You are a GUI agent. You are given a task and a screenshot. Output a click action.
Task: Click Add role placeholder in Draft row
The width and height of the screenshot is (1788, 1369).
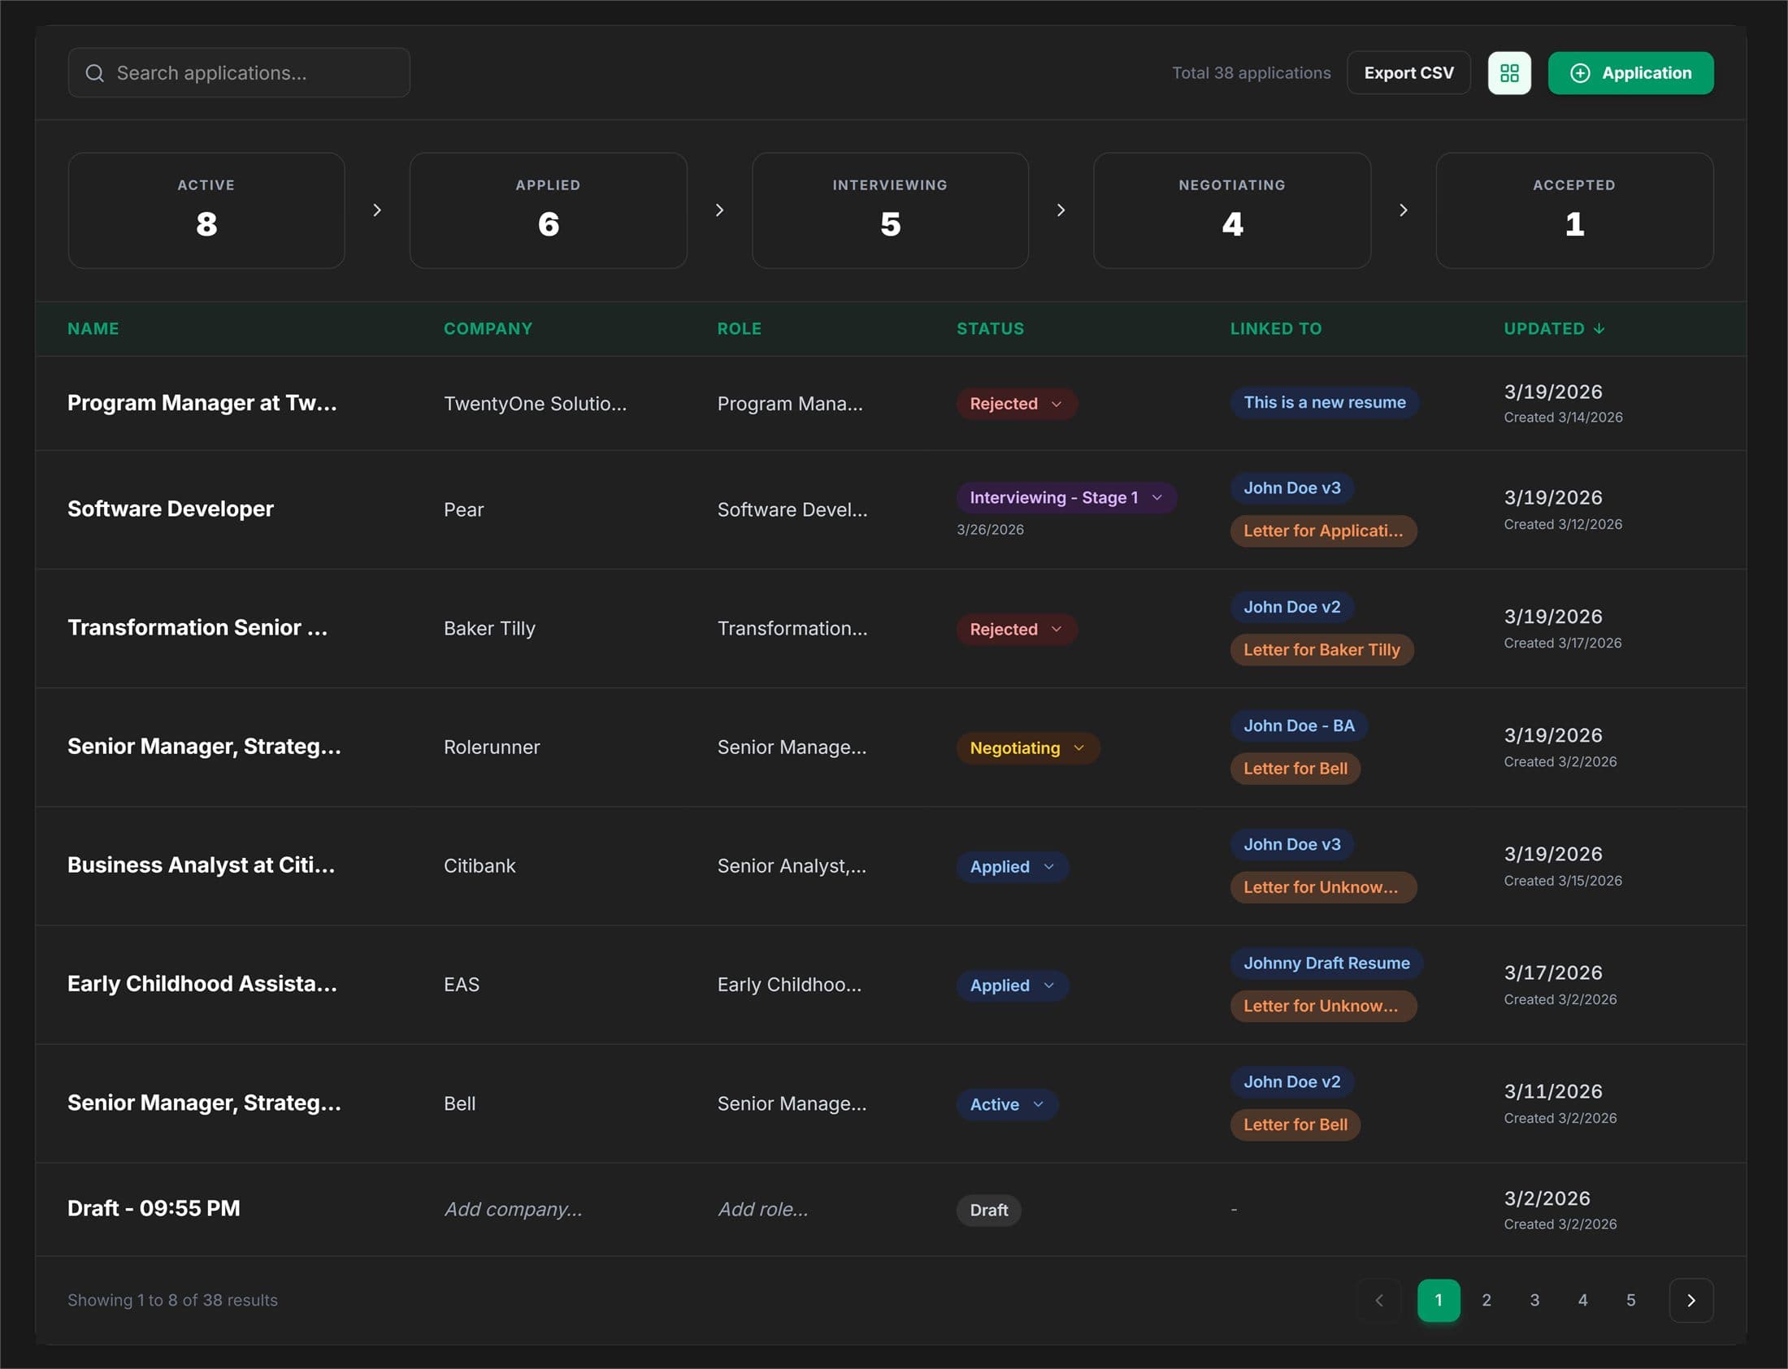[x=763, y=1209]
